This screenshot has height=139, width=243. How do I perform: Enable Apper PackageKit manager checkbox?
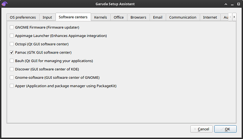point(12,86)
